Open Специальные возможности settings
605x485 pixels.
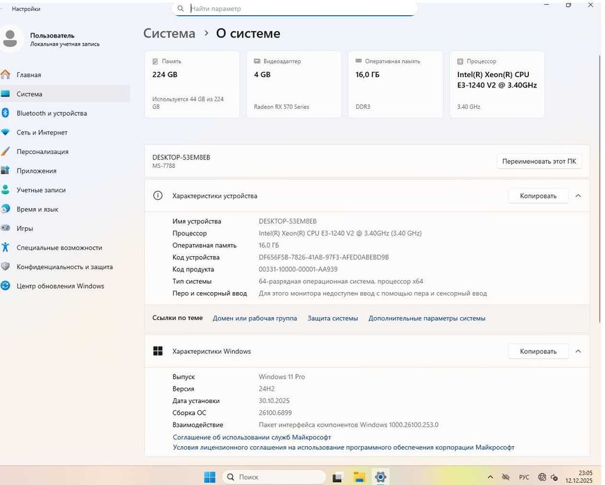pyautogui.click(x=65, y=247)
